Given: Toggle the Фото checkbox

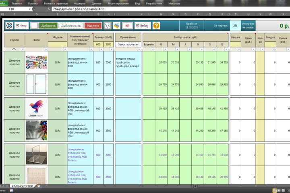Looking at the screenshot, I should [x=17, y=25].
